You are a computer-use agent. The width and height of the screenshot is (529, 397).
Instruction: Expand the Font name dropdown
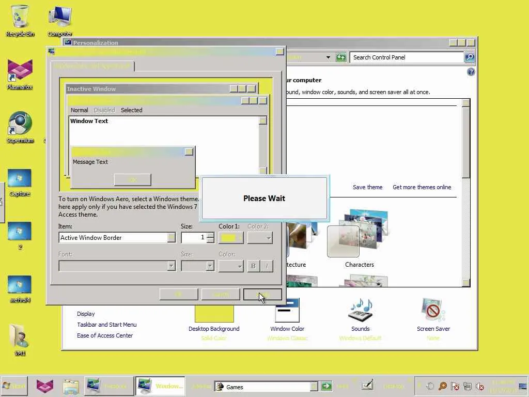(172, 266)
